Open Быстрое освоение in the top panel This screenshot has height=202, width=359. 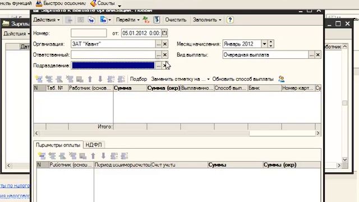tap(61, 3)
